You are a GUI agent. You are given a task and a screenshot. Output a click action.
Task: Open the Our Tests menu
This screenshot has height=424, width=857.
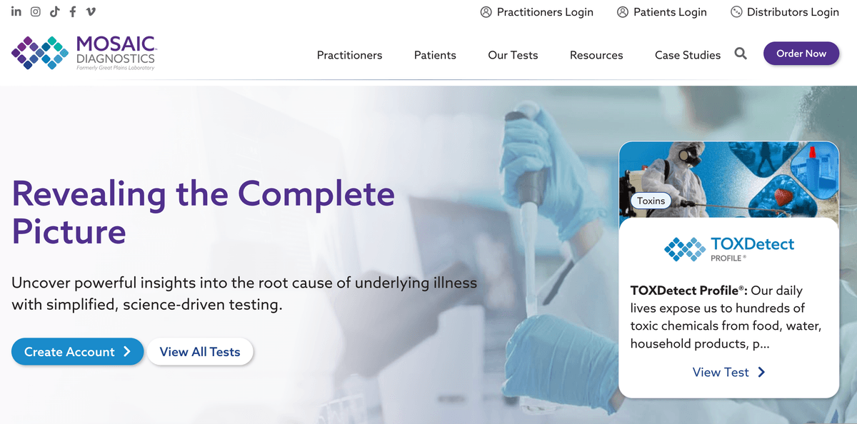click(x=513, y=55)
